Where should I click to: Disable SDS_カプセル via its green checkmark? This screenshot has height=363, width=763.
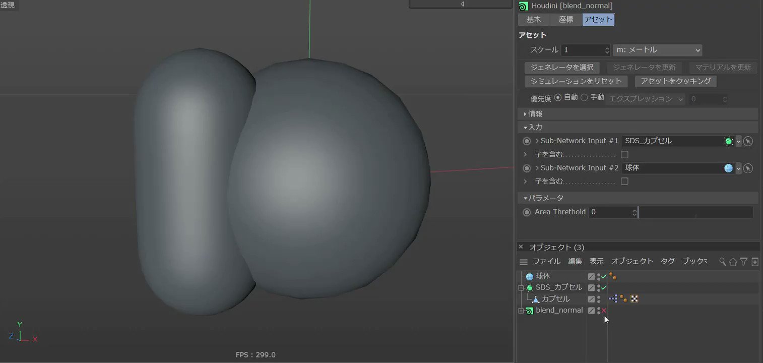tap(604, 288)
